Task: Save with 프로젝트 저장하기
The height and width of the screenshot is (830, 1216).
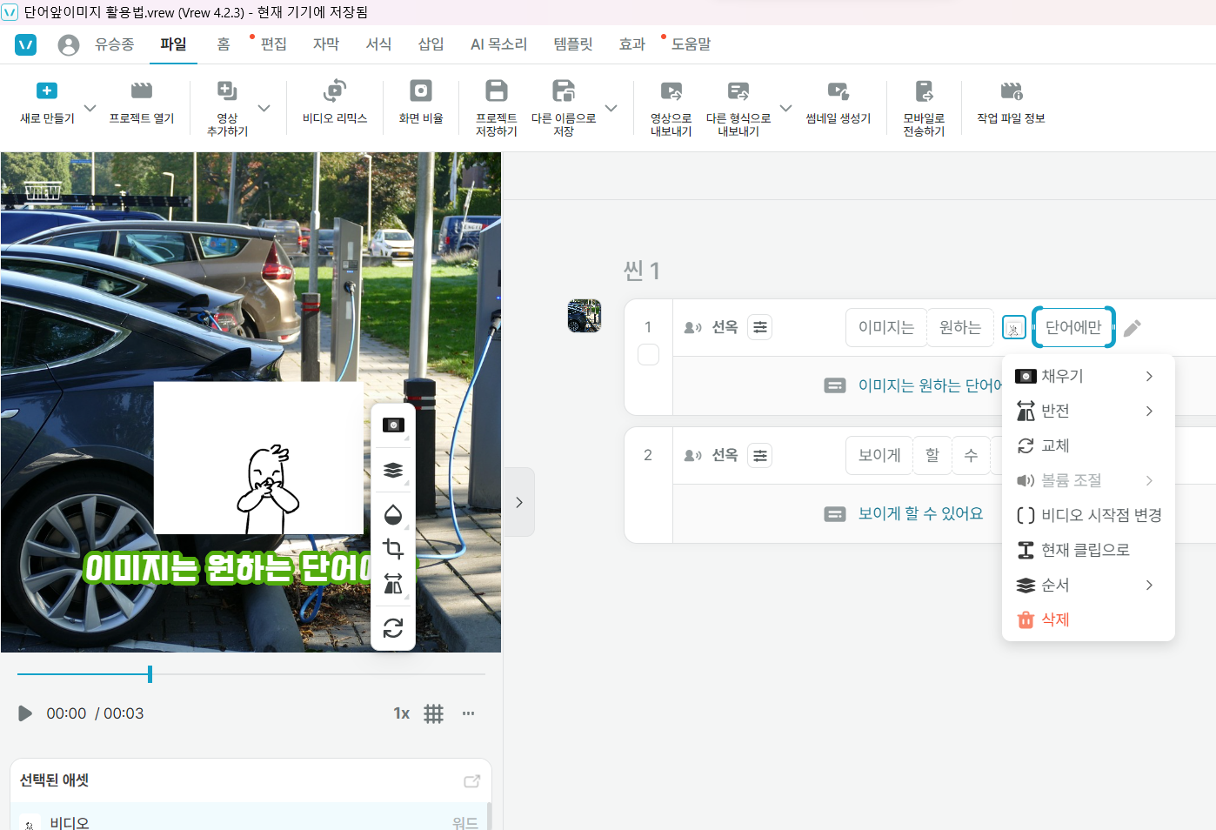Action: pos(497,108)
